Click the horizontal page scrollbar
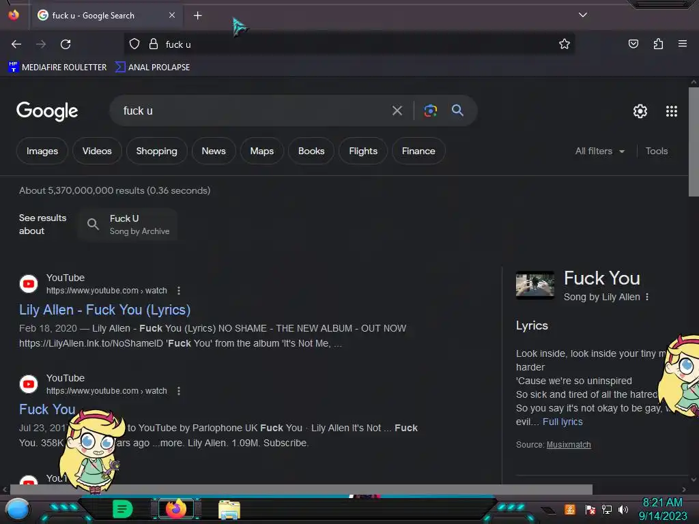 click(x=301, y=489)
